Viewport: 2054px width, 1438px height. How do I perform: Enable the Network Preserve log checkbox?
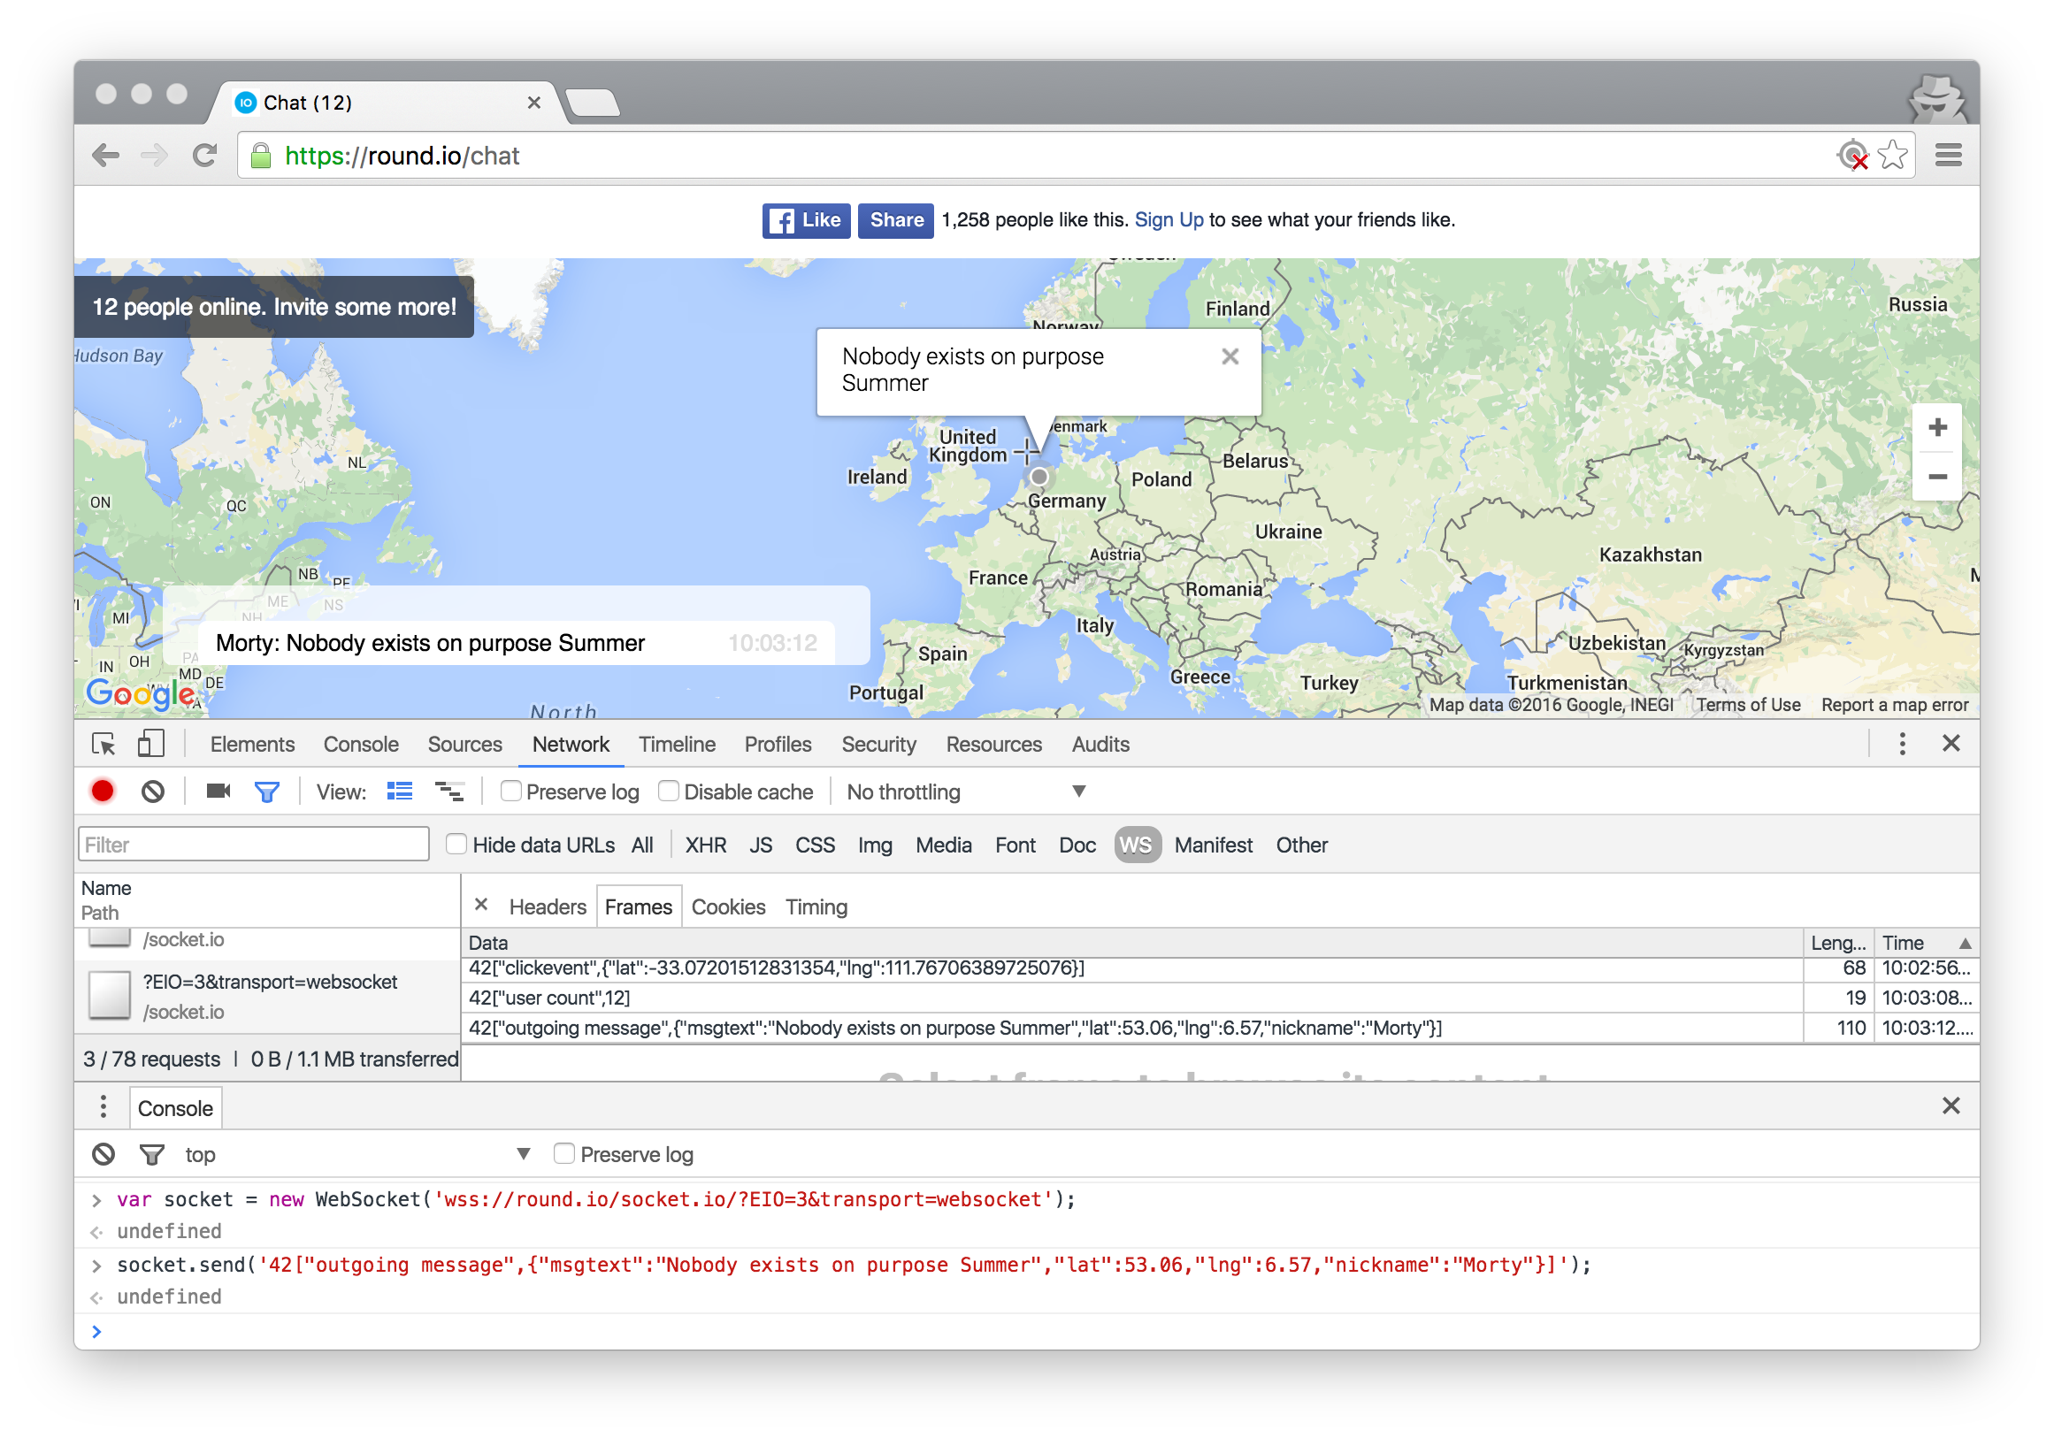[x=510, y=792]
